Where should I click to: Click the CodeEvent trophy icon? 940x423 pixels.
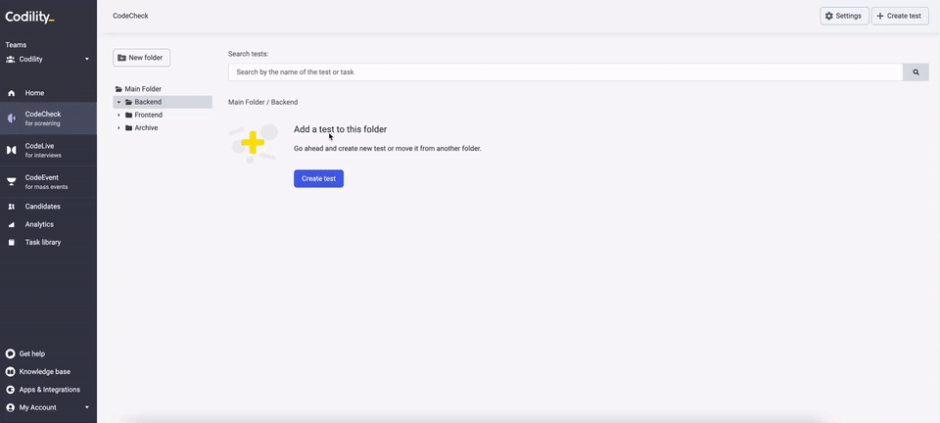(x=11, y=181)
